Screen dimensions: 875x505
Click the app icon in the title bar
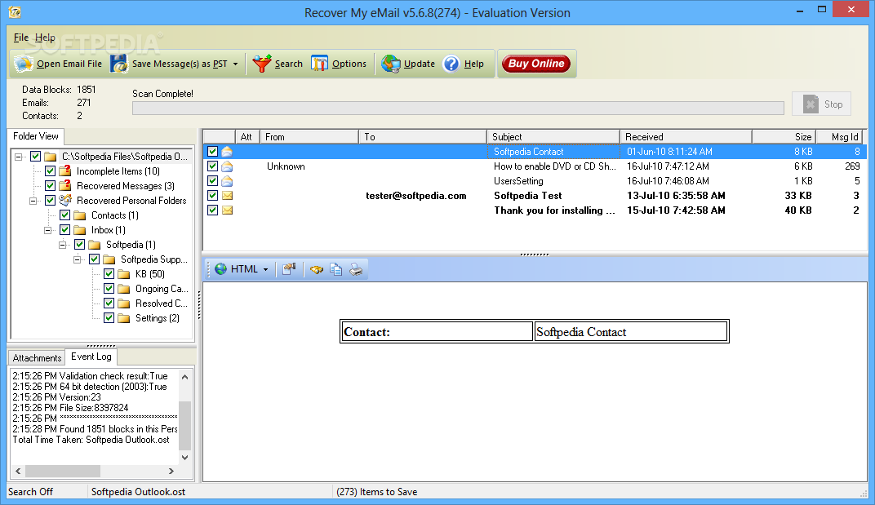coord(15,11)
